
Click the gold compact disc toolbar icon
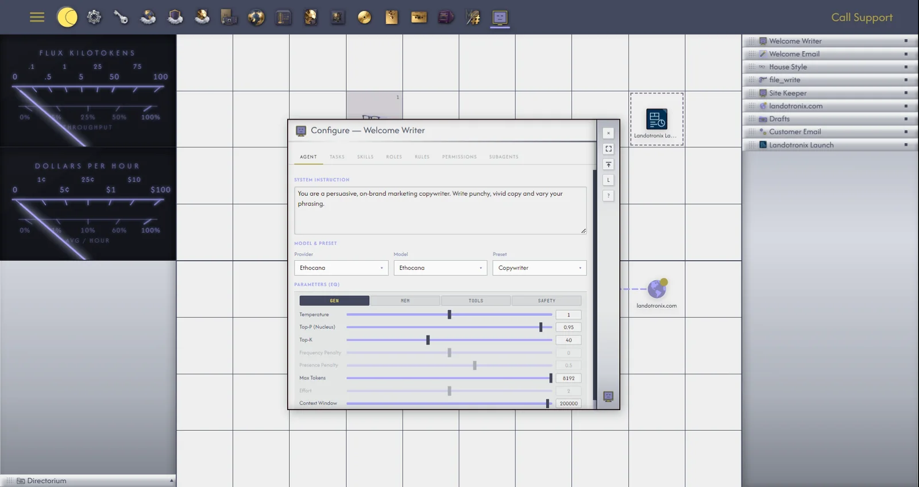pyautogui.click(x=364, y=18)
